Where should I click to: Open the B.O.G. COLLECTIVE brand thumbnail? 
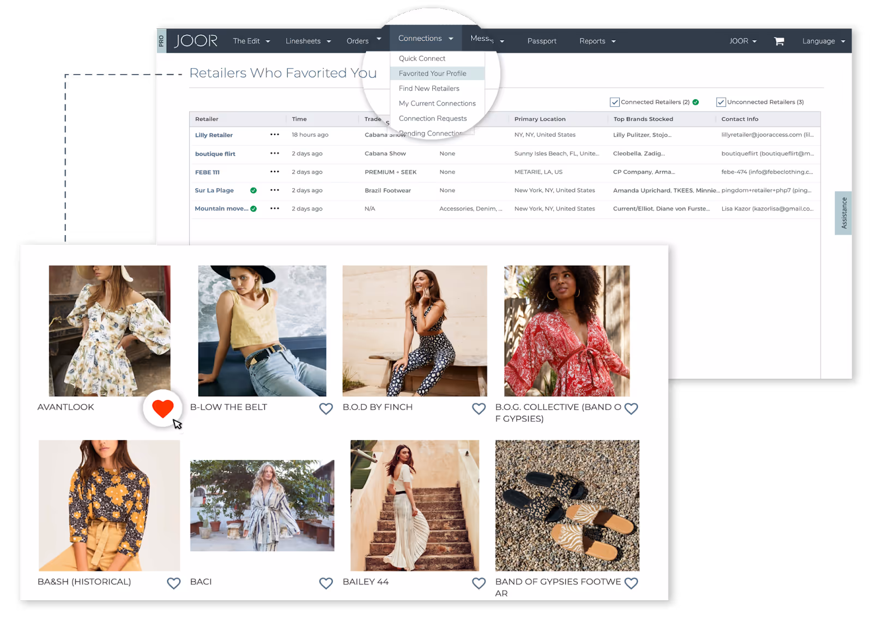(x=567, y=331)
